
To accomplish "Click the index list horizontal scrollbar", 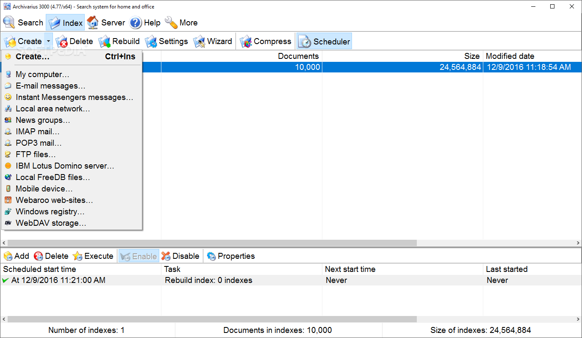I will point(212,243).
